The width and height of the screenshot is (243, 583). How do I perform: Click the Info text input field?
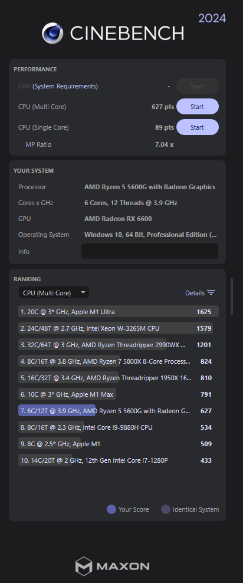150,251
